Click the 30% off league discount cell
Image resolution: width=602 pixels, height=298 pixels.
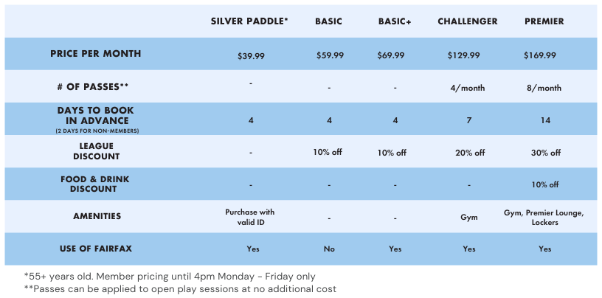click(x=544, y=153)
